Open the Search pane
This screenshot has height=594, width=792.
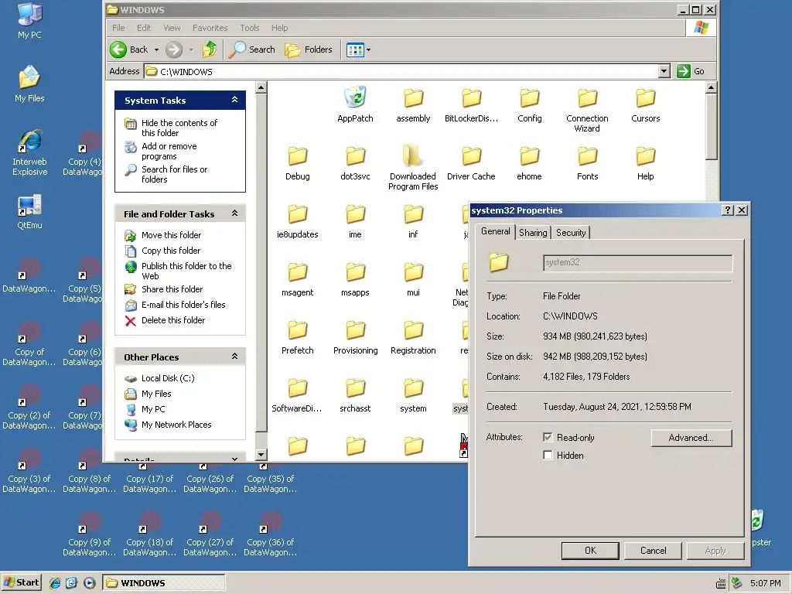[x=251, y=49]
